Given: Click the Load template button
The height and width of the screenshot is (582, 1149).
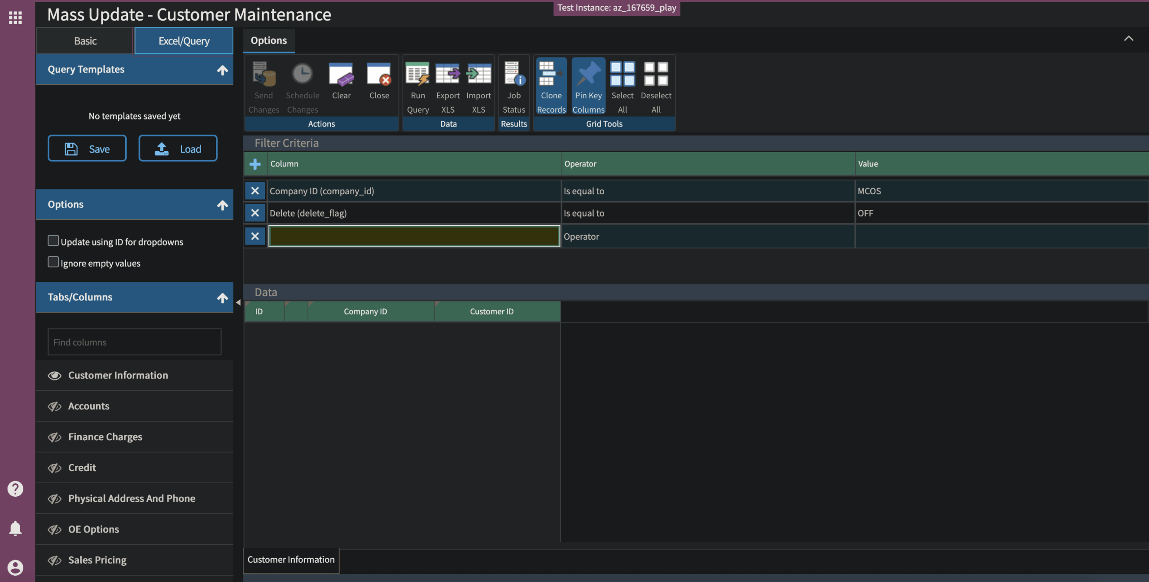Looking at the screenshot, I should (x=178, y=149).
